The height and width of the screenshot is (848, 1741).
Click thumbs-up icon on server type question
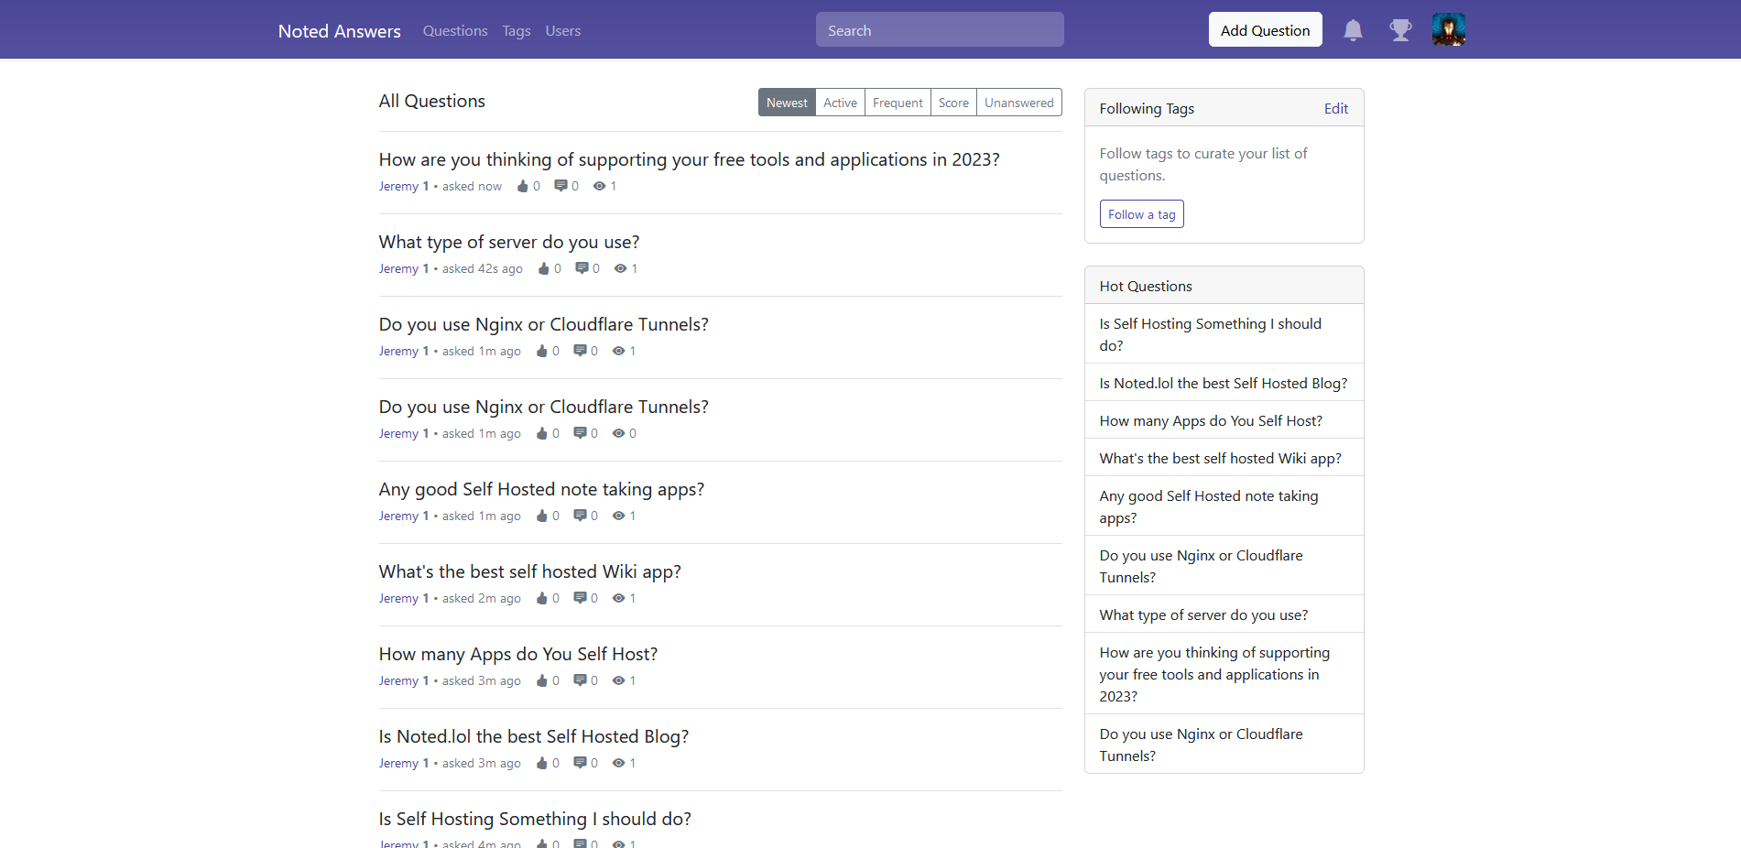544,268
